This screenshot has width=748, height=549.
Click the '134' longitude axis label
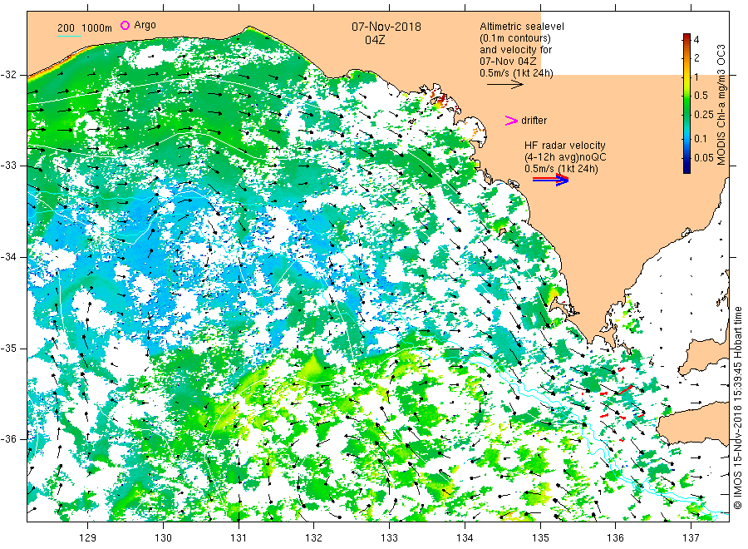pos(465,538)
